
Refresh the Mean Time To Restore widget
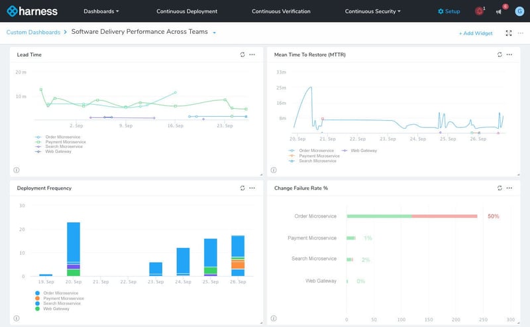point(500,54)
